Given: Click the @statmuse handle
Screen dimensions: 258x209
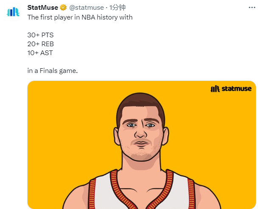Looking at the screenshot, I should [86, 8].
